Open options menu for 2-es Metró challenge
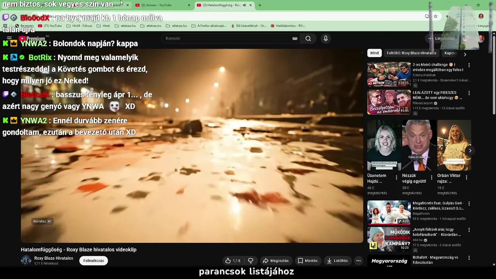 [x=469, y=65]
